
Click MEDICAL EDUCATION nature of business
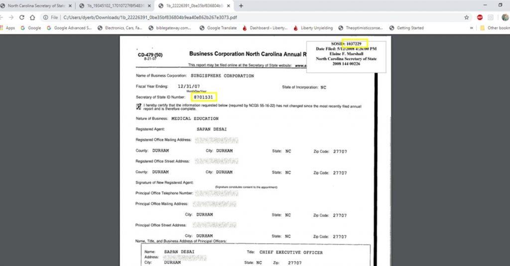coord(195,118)
